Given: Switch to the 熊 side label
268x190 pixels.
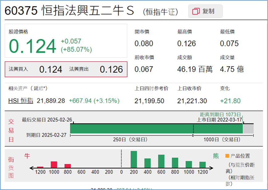Looking at the screenshot, I should point(216,156).
